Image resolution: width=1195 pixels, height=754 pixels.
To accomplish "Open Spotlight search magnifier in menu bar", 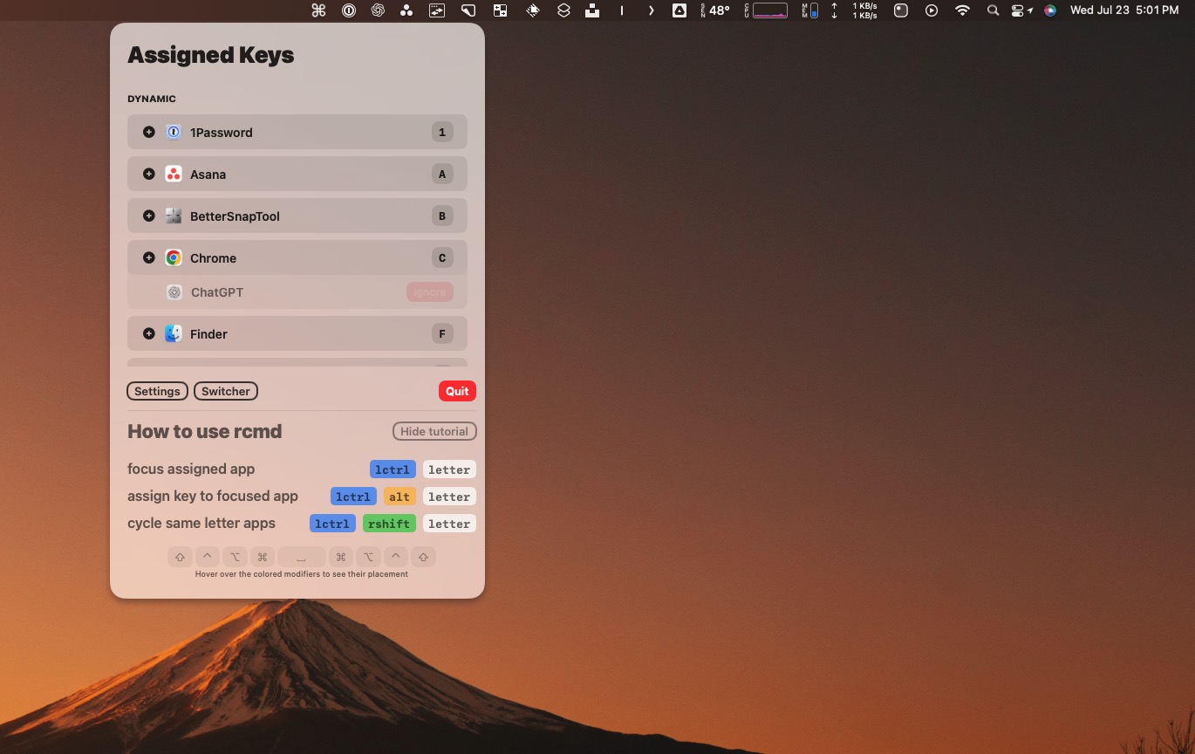I will [x=993, y=10].
